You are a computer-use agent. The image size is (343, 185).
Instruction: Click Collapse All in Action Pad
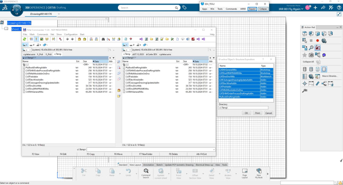tap(308, 62)
